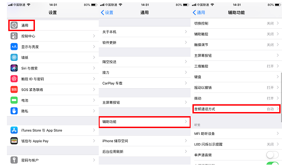Go back to 设置 from 通用

tap(107, 12)
